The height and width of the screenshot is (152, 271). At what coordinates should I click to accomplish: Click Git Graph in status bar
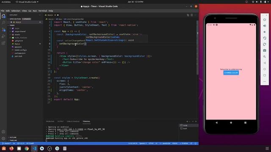click(30, 144)
